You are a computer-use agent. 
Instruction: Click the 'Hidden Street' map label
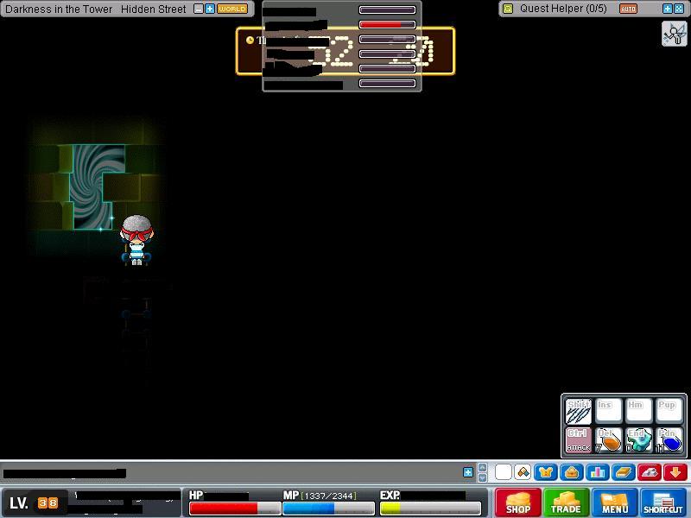154,9
